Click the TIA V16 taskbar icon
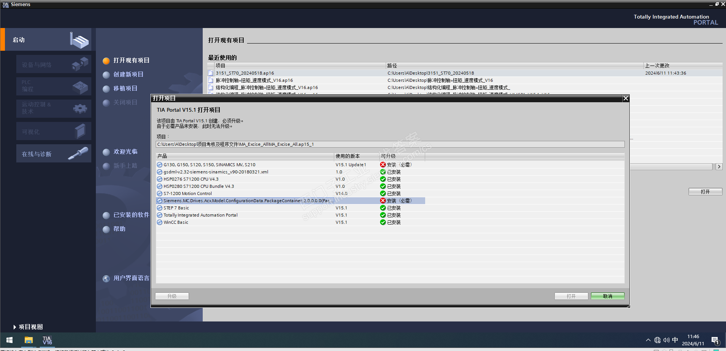726x351 pixels. (x=47, y=340)
